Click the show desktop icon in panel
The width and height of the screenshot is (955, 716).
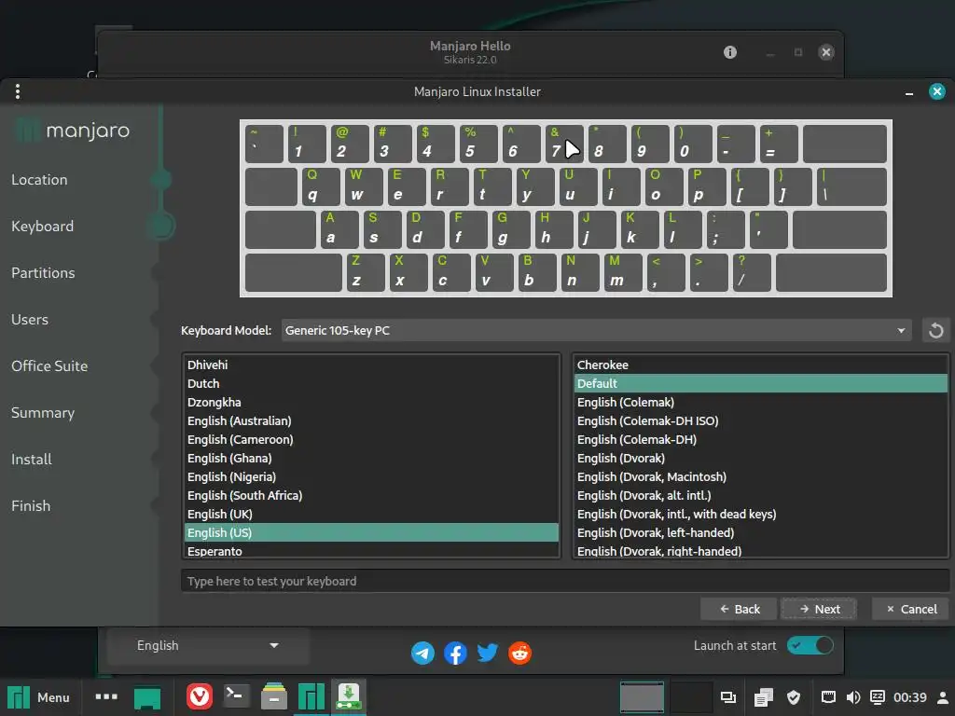point(146,697)
